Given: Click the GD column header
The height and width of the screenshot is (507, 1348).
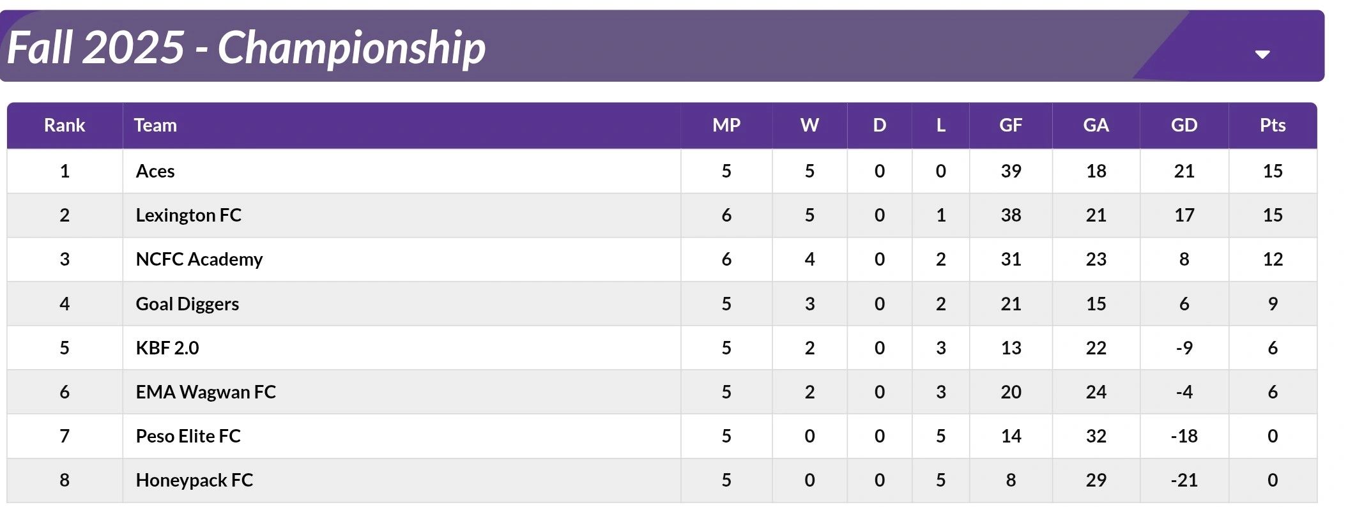Looking at the screenshot, I should (1184, 125).
